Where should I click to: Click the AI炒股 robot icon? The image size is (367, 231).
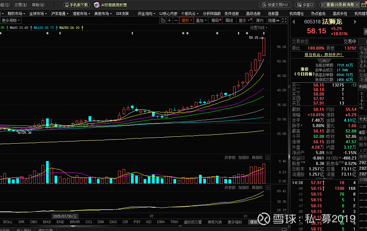(96, 5)
